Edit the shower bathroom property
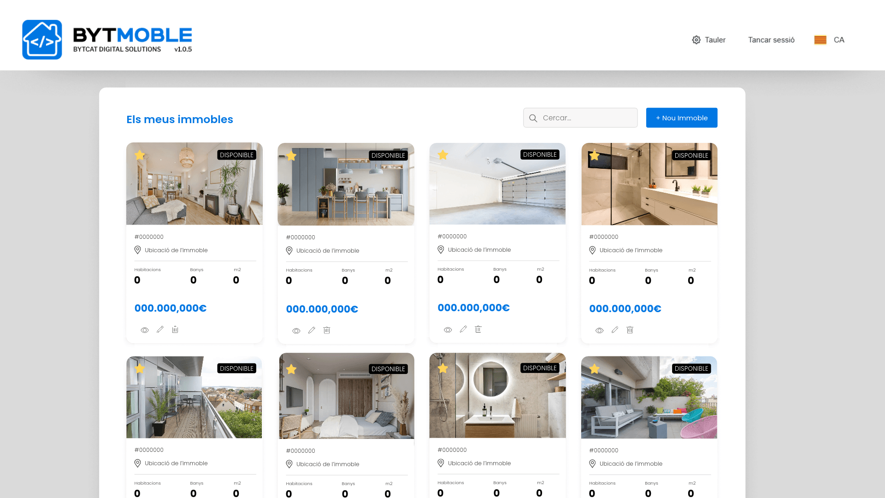Viewport: 885px width, 498px height. click(x=615, y=330)
